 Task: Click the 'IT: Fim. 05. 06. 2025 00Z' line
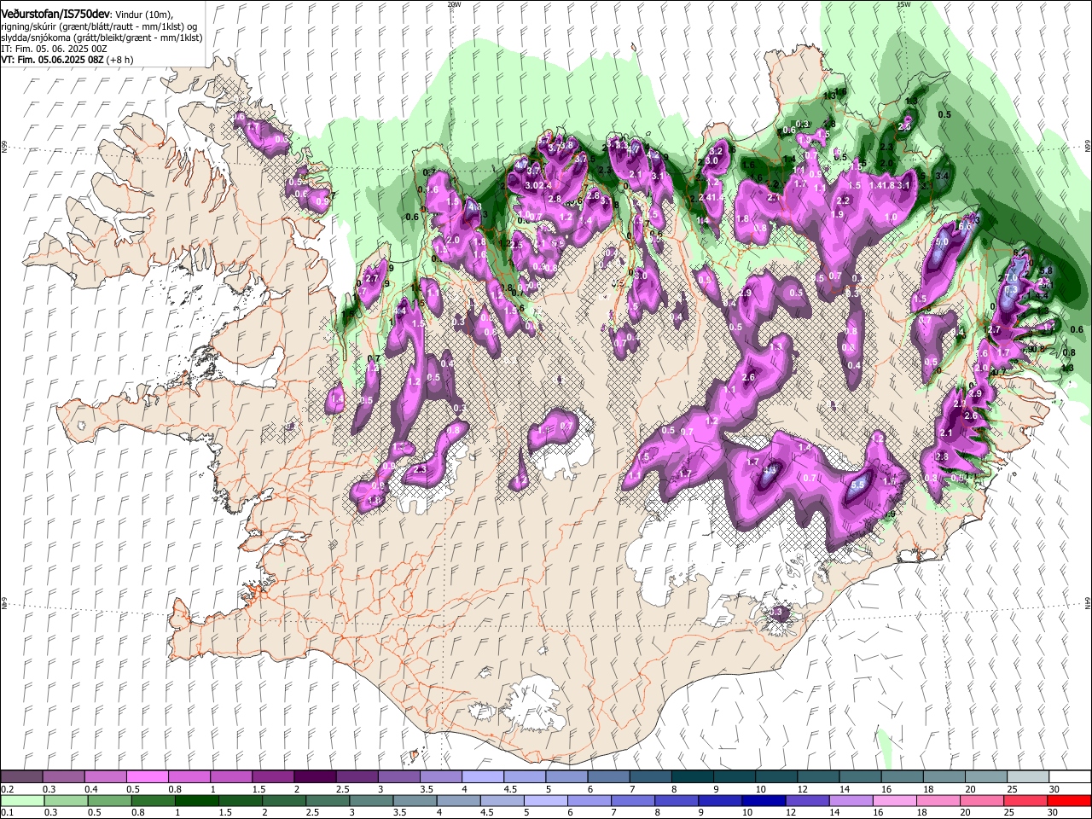[54, 49]
